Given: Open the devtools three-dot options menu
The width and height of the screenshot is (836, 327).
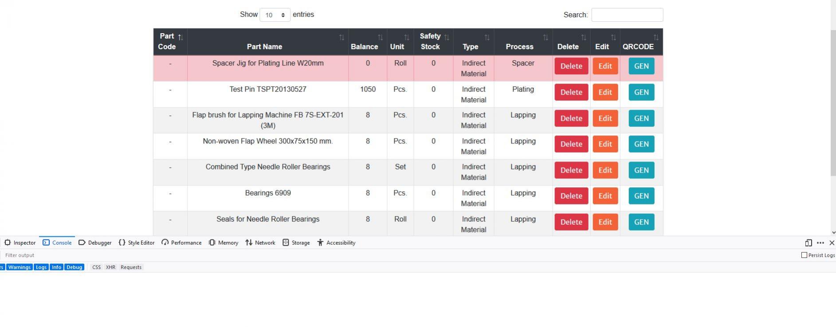Looking at the screenshot, I should (820, 243).
